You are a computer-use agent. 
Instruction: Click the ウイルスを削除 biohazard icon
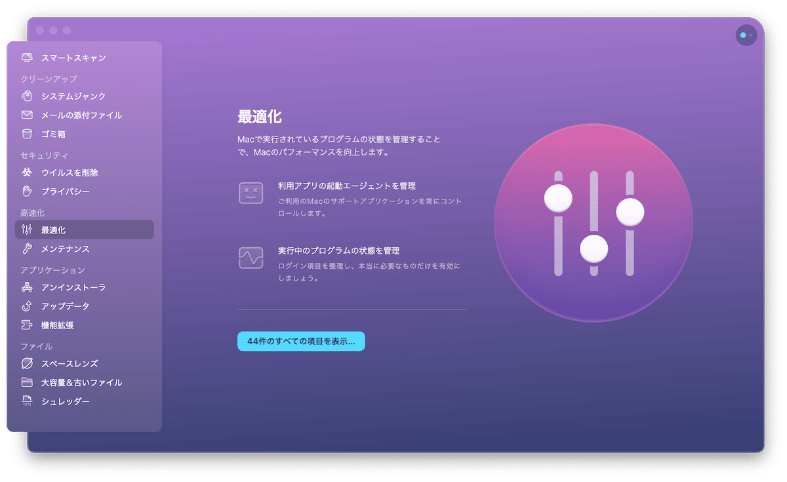tap(27, 172)
